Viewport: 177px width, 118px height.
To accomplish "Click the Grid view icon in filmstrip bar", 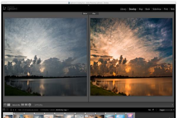I will 11,110.
